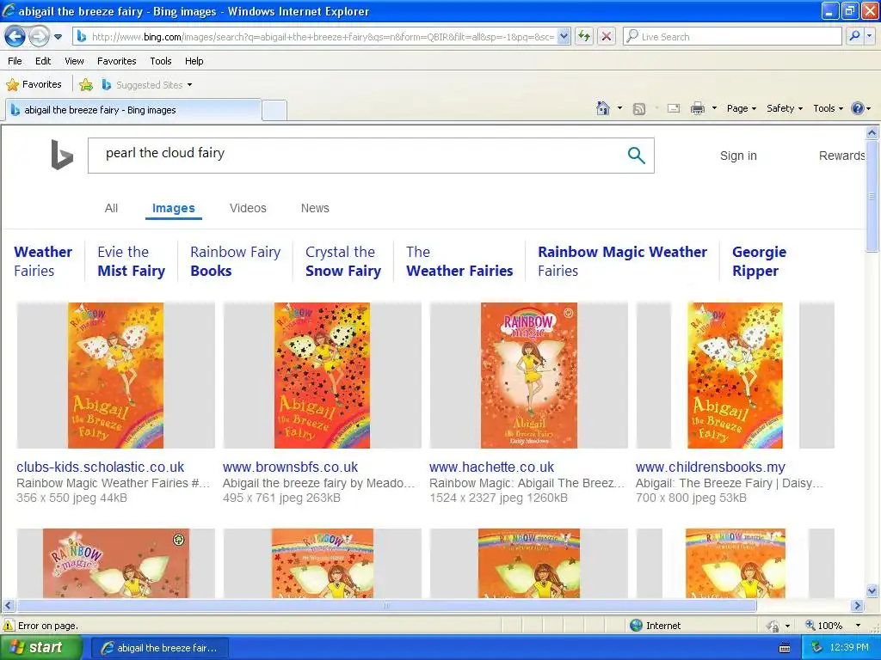Click the RSS Feeds icon
Image resolution: width=881 pixels, height=660 pixels.
(639, 109)
